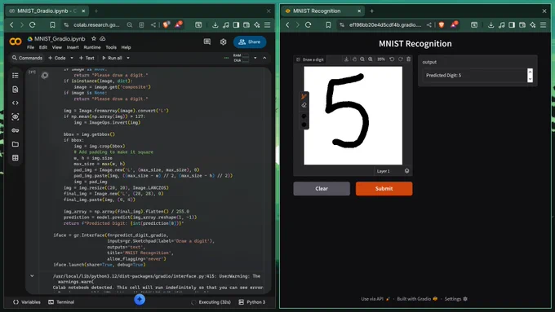
Task: Select the MNIST_Gradio.ipynb browser tab
Action: point(47,11)
